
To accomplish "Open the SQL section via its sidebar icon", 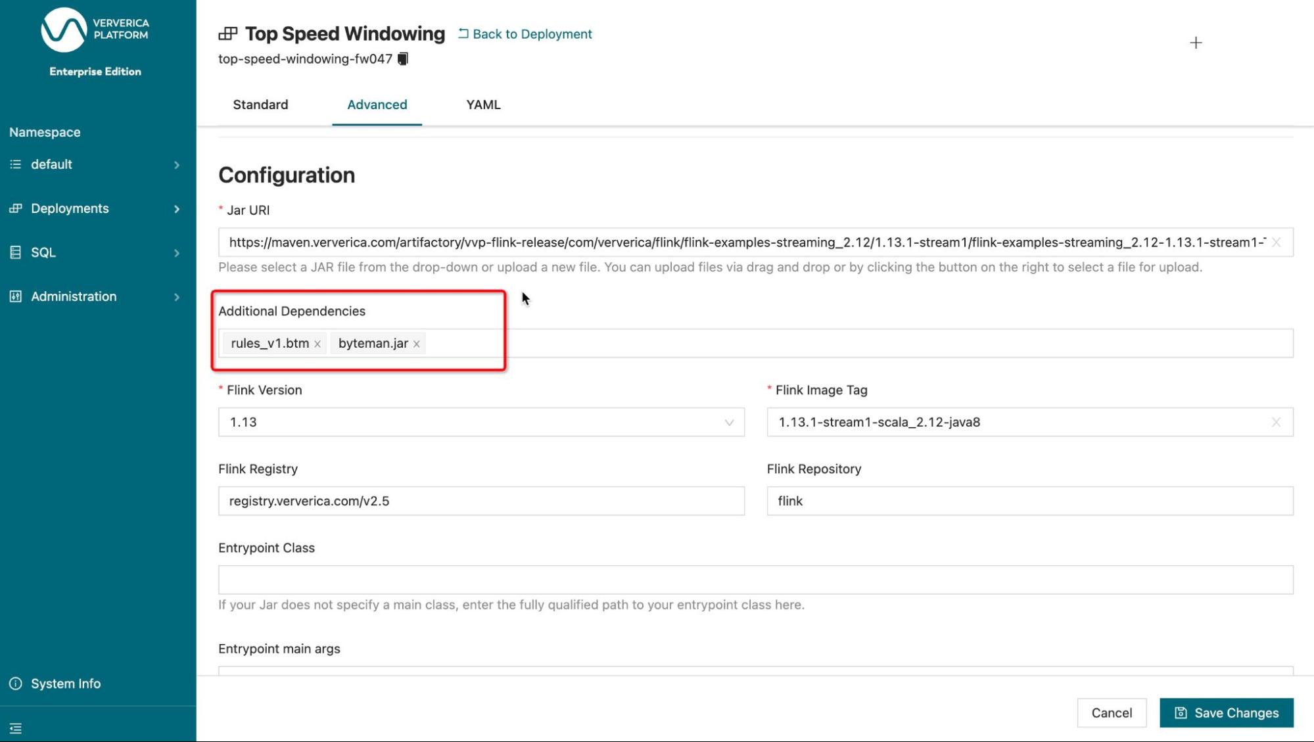I will (x=14, y=252).
